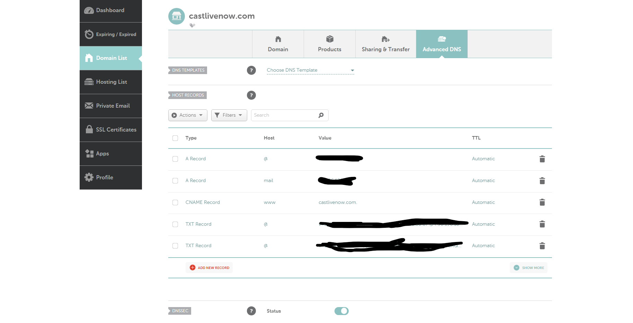Toggle the DNSSEC status switch
The image size is (633, 323).
point(341,311)
